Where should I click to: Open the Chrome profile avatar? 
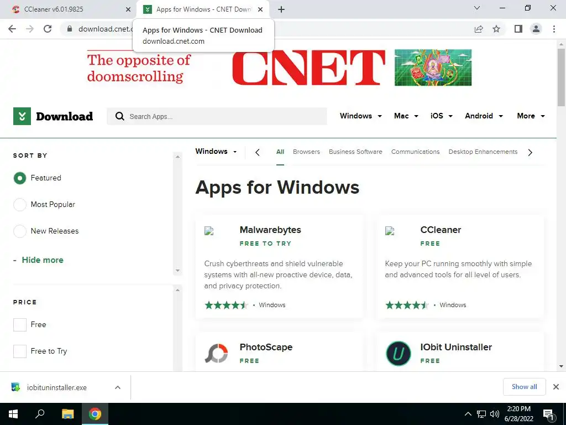point(536,29)
